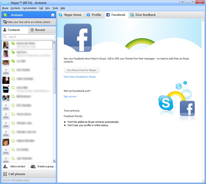Click Add a contact button
Image resolution: width=206 pixels, height=184 pixels.
(15, 166)
